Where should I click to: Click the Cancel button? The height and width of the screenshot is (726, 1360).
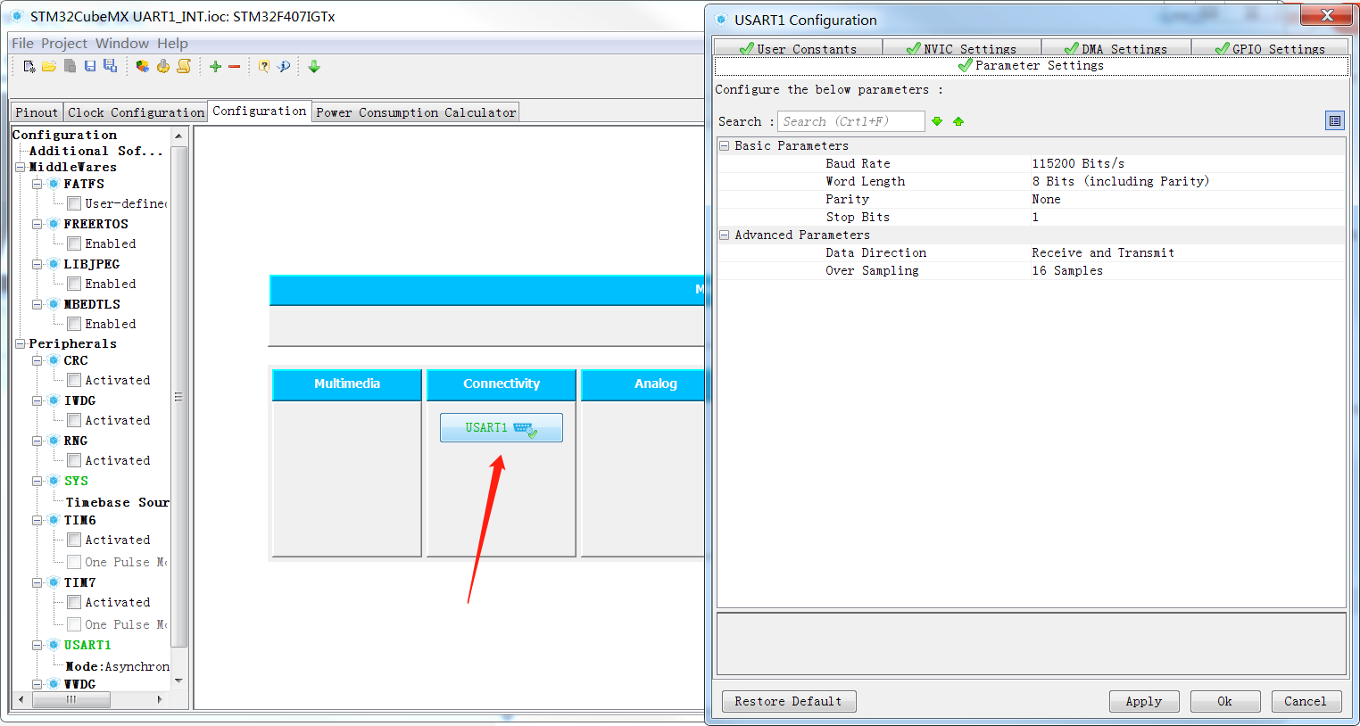1306,701
